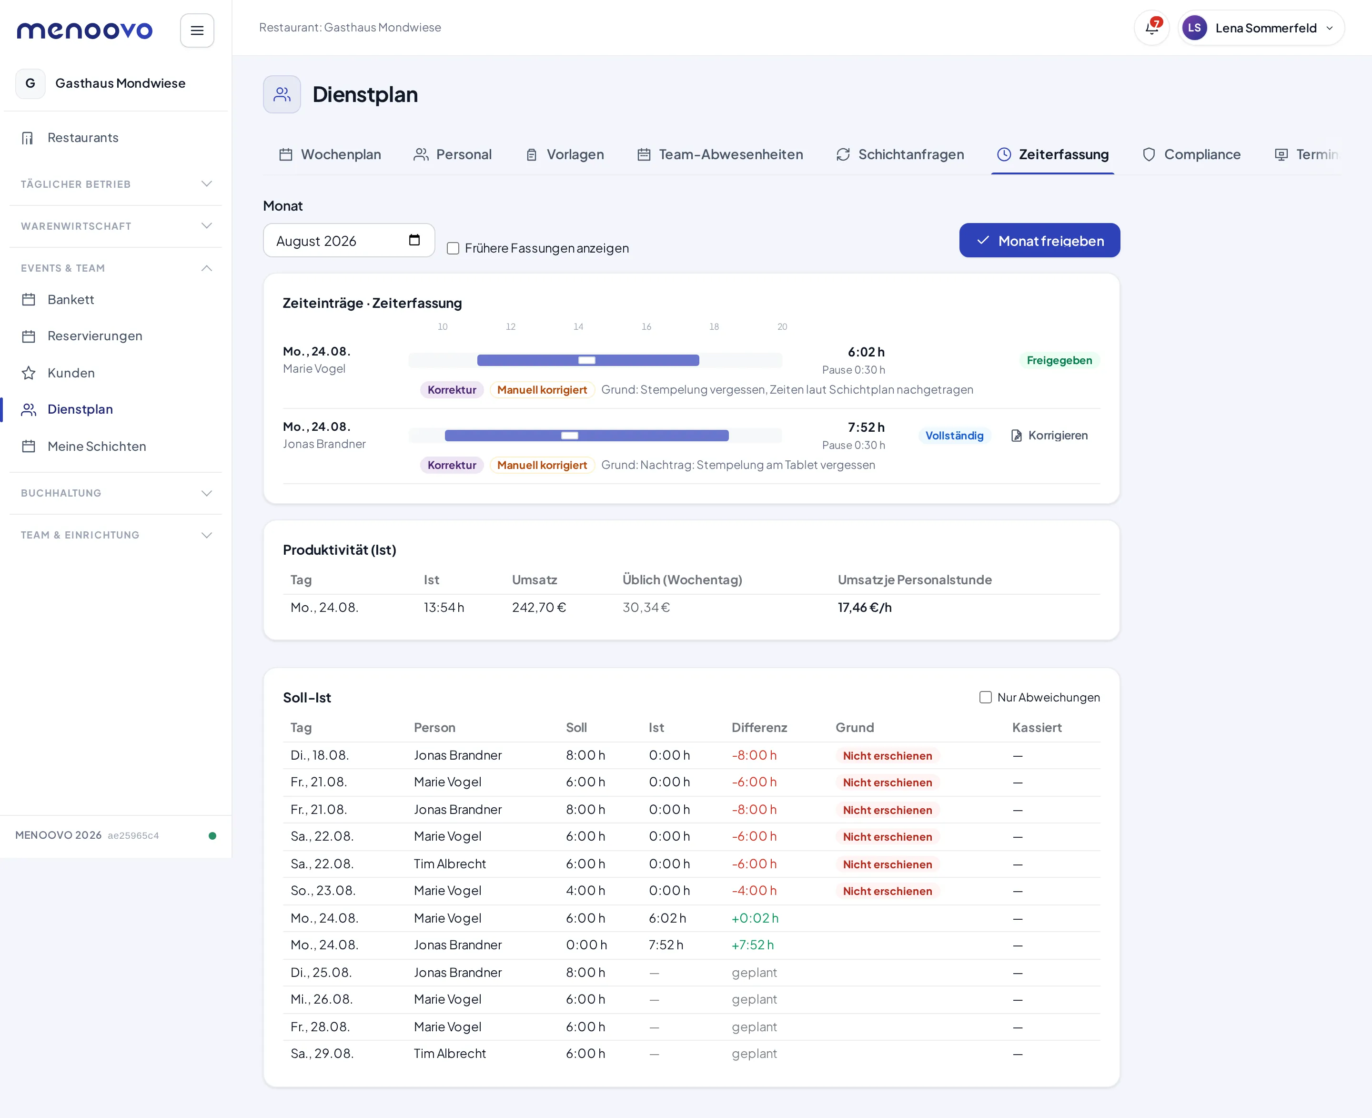
Task: Collapse the Events & Team section
Action: pos(116,268)
